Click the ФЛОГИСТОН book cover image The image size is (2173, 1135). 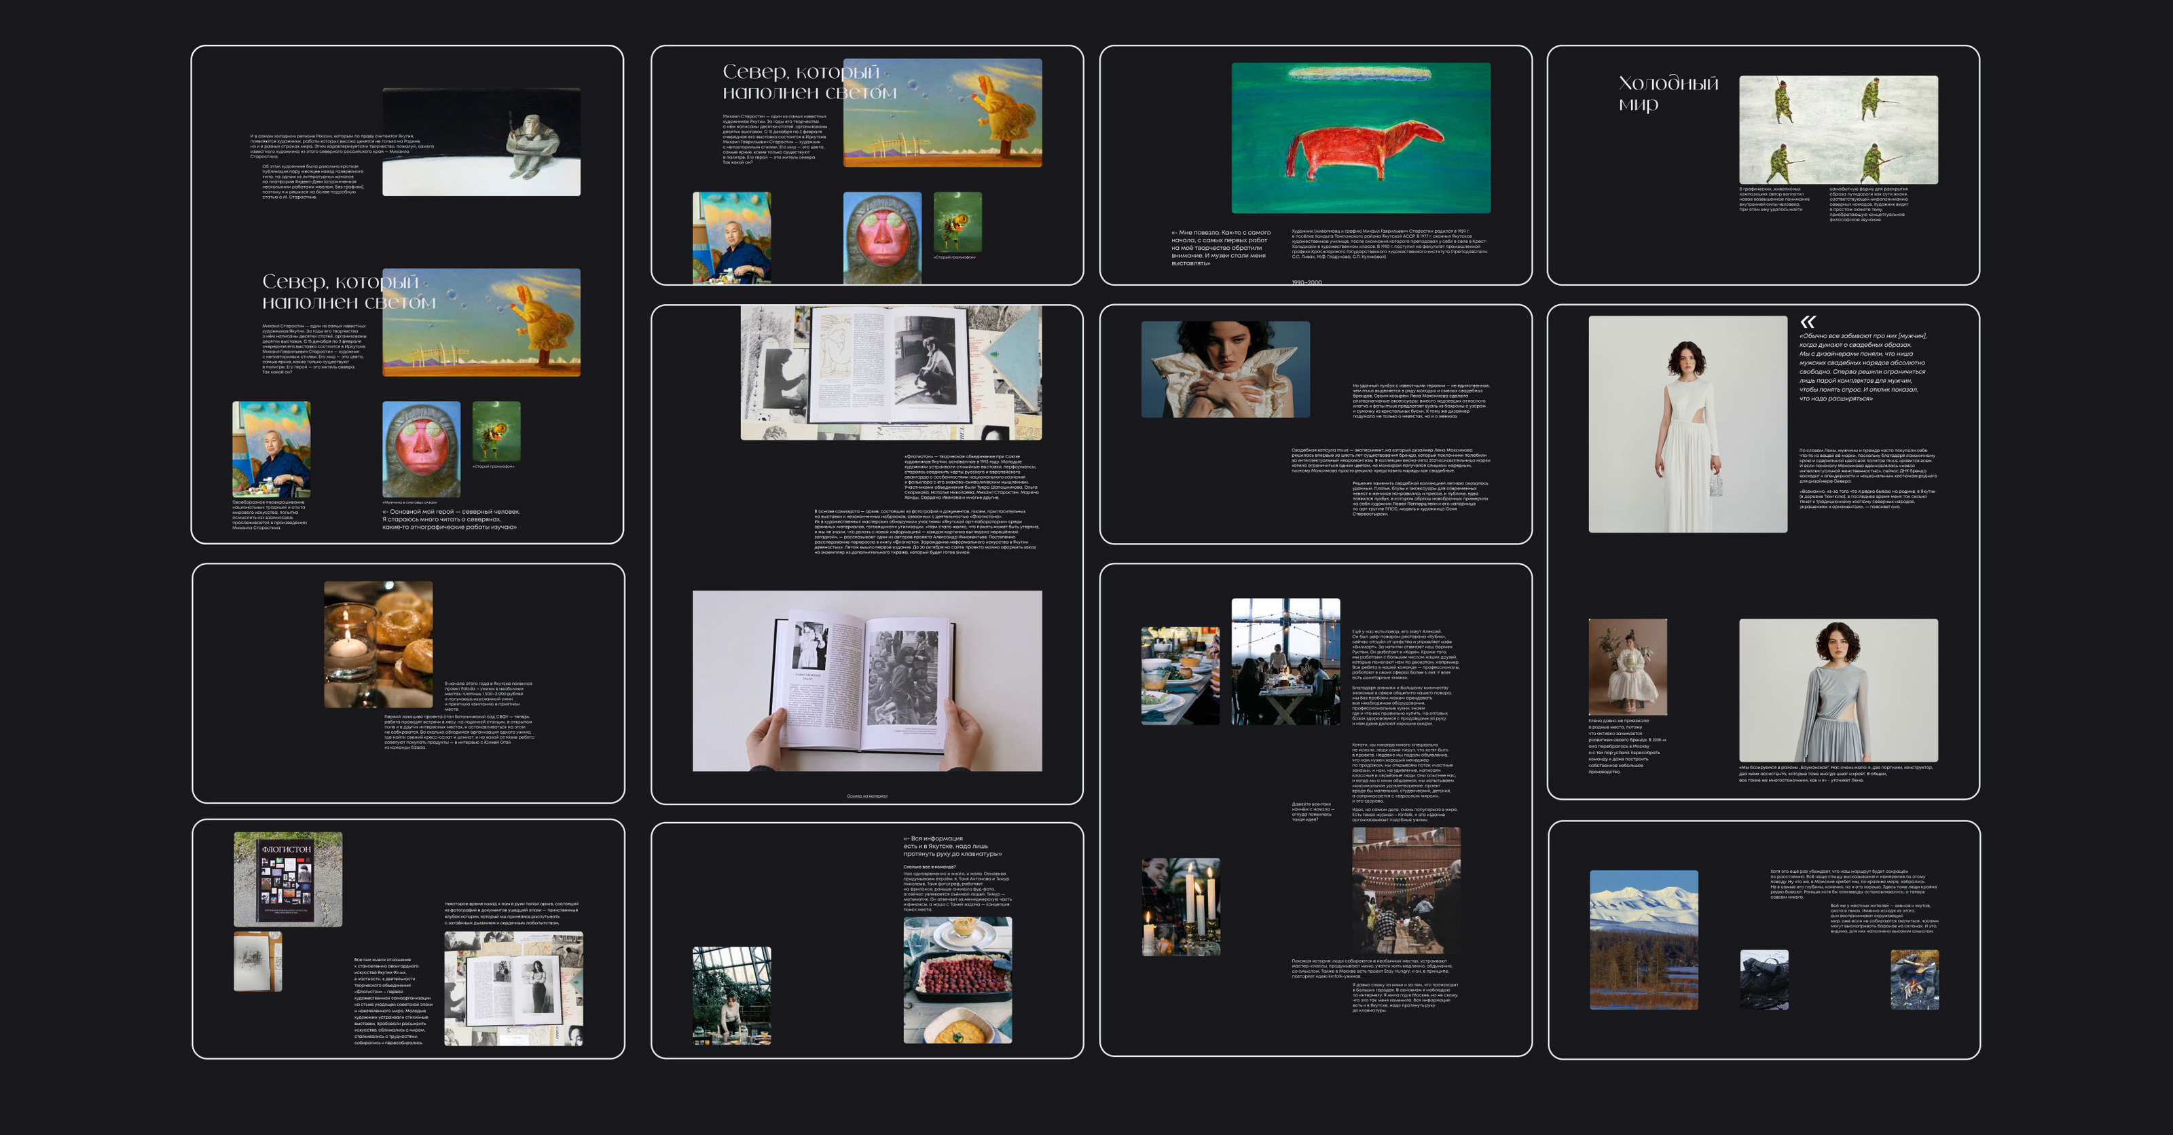(x=288, y=880)
